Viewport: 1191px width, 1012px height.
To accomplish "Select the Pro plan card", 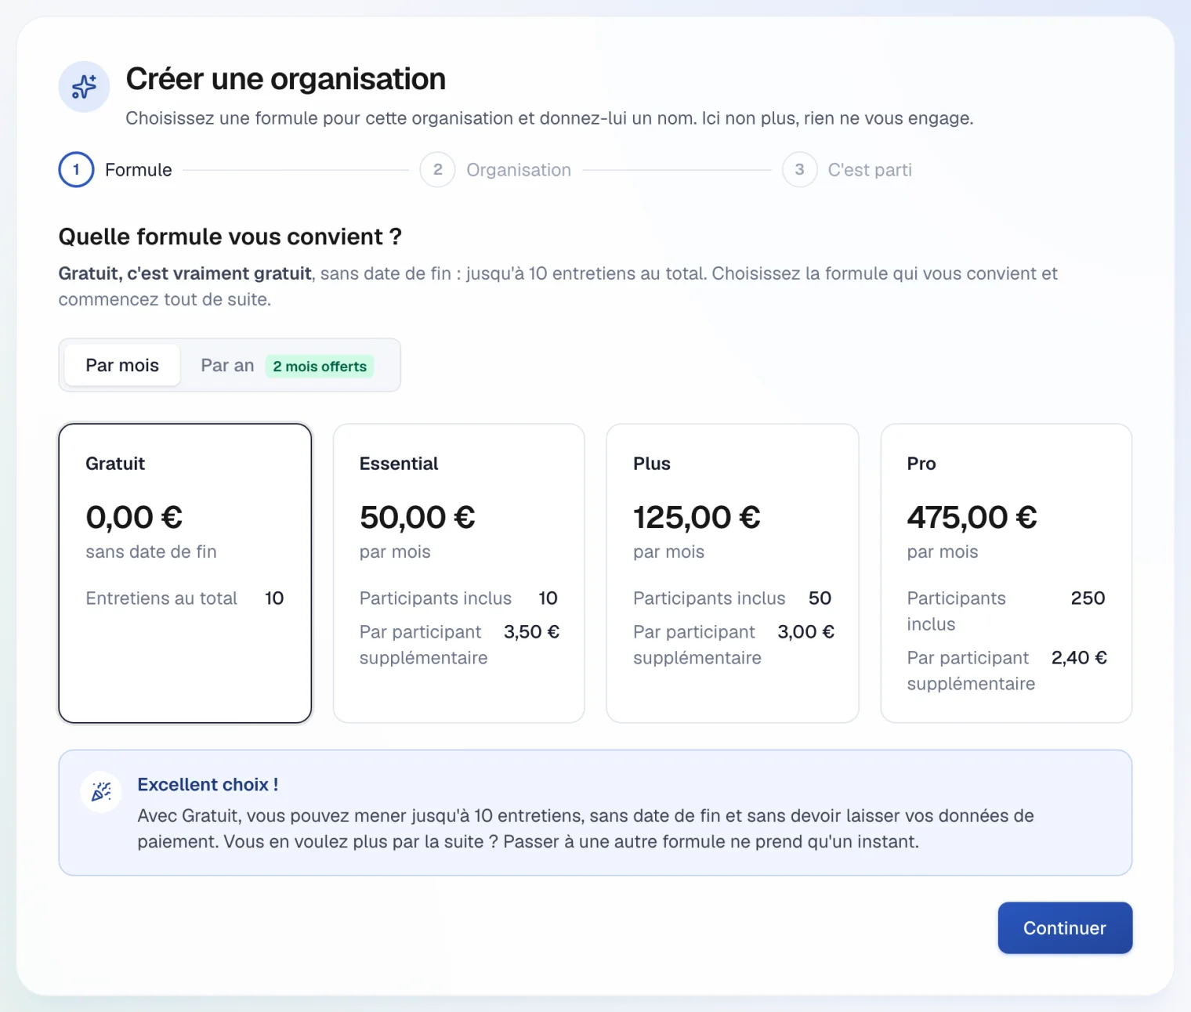I will [x=1006, y=573].
